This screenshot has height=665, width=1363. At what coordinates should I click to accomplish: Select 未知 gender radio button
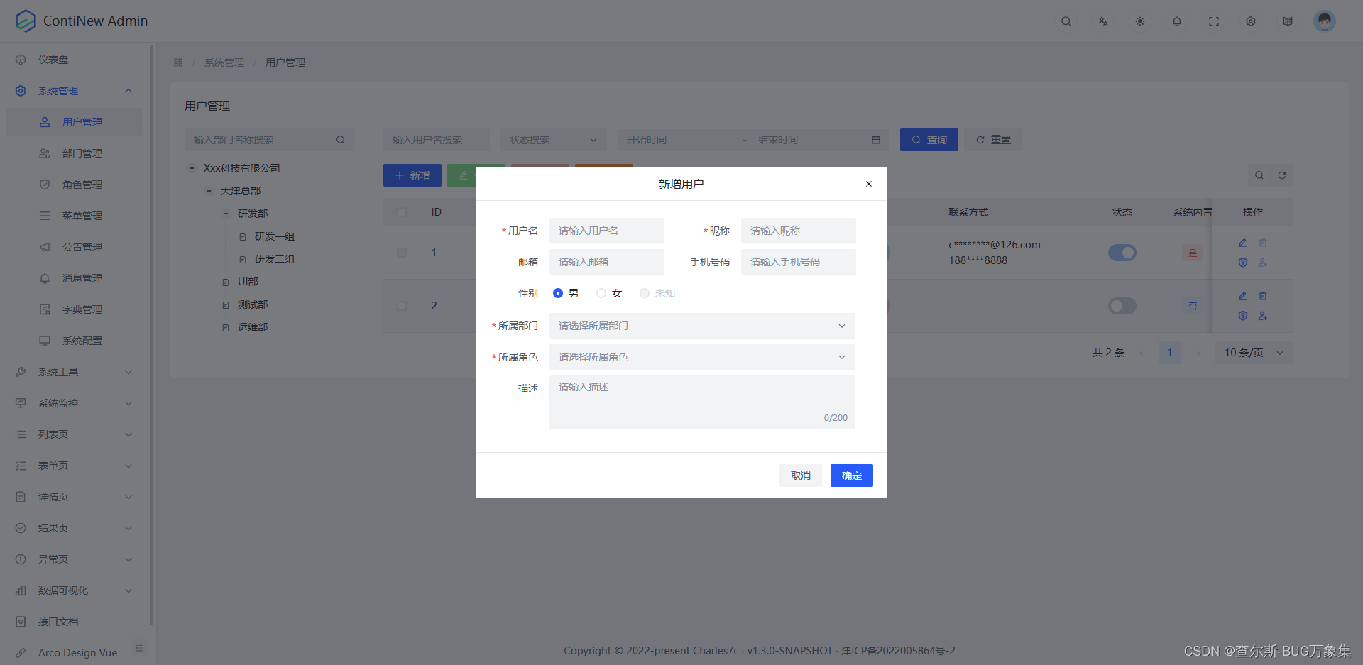(x=645, y=293)
